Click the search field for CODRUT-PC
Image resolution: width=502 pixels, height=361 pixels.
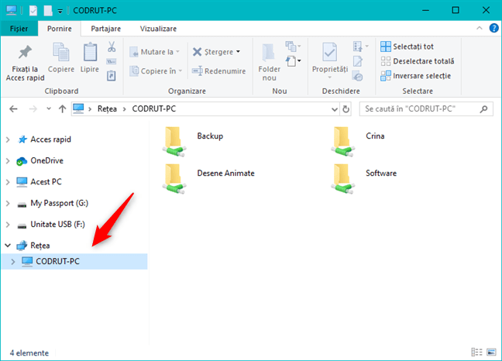click(x=422, y=109)
